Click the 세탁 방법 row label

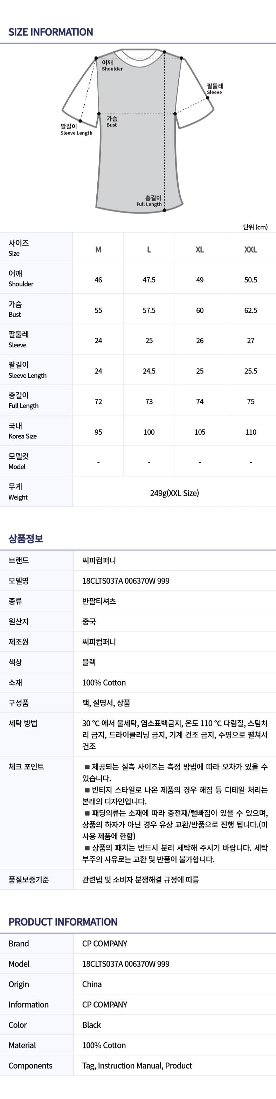pos(23,723)
